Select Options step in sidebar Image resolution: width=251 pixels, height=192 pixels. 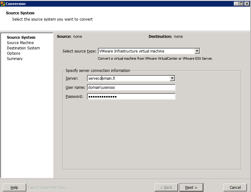pyautogui.click(x=13, y=53)
